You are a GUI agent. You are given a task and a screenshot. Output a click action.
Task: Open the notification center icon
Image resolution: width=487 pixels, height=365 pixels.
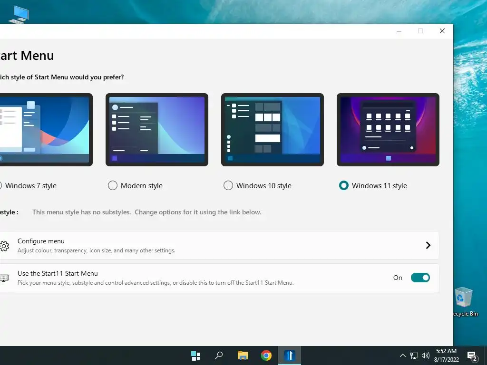click(472, 356)
